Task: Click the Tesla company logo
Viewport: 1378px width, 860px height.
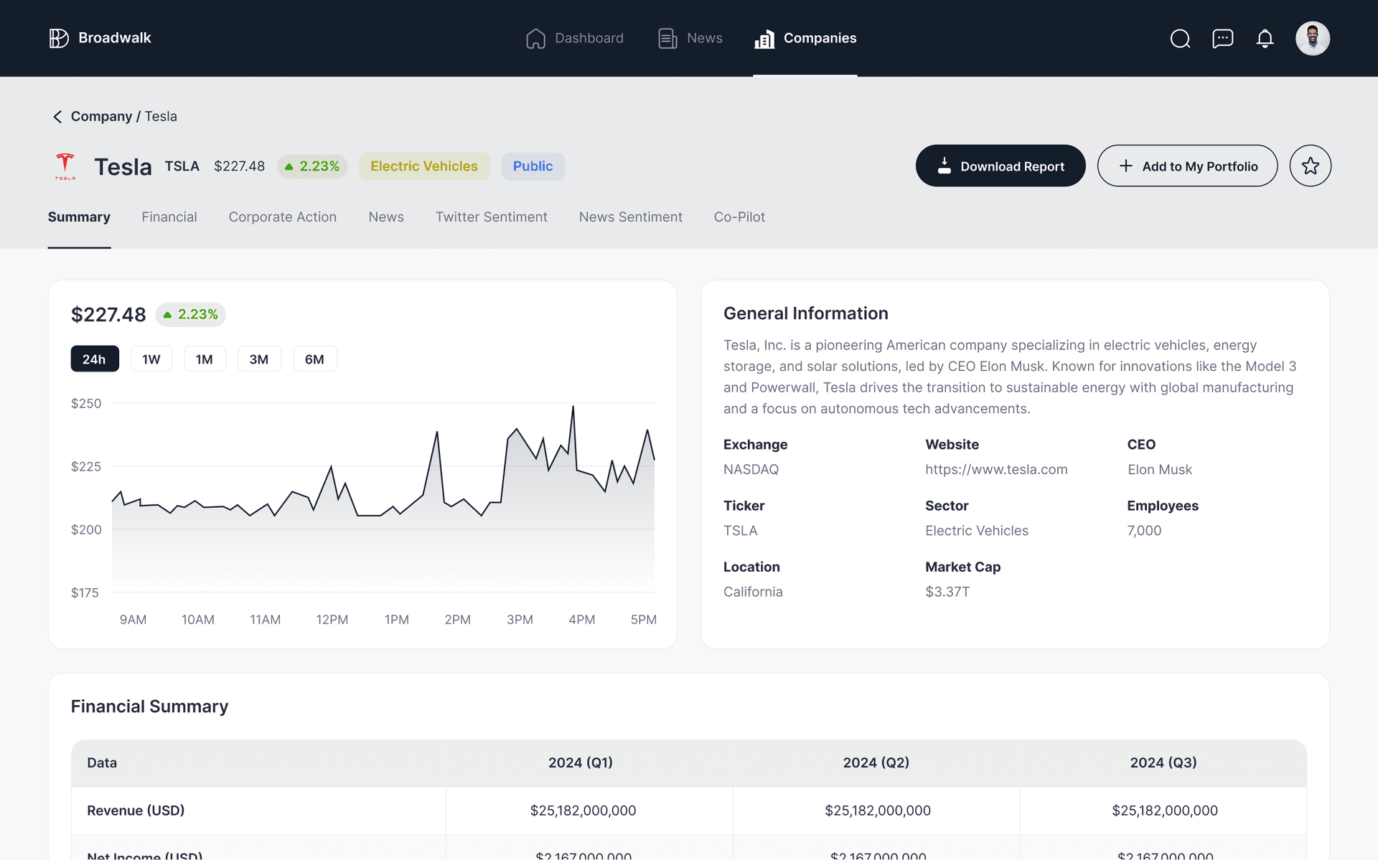Action: [x=65, y=166]
